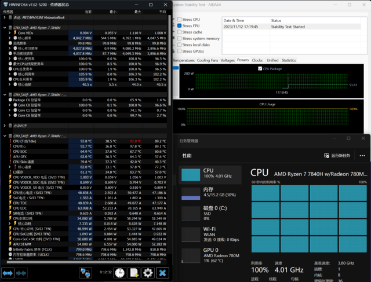Click HWiNFO horizontal scrollbar thumb
Viewport: 371px width, 282px height.
(x=83, y=262)
